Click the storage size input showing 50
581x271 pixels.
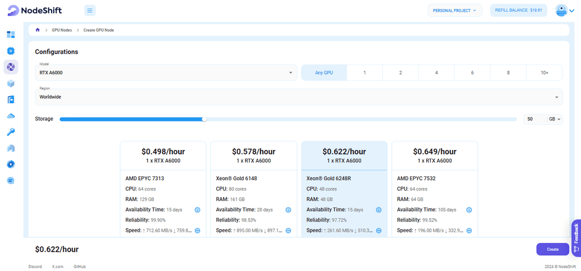[x=535, y=119]
